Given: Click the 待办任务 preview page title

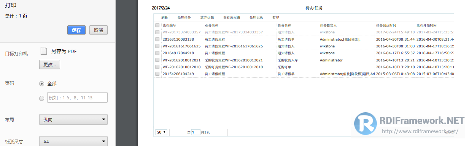Looking at the screenshot, I should pos(314,8).
